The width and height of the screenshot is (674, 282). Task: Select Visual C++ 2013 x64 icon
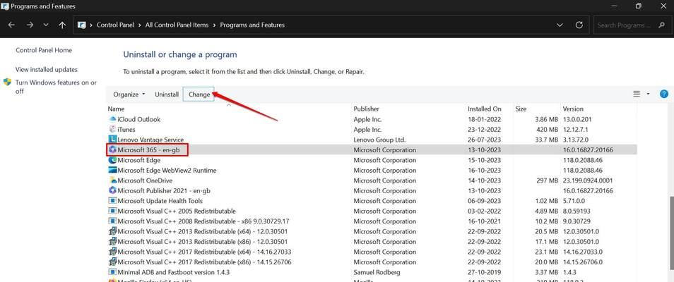pyautogui.click(x=112, y=231)
